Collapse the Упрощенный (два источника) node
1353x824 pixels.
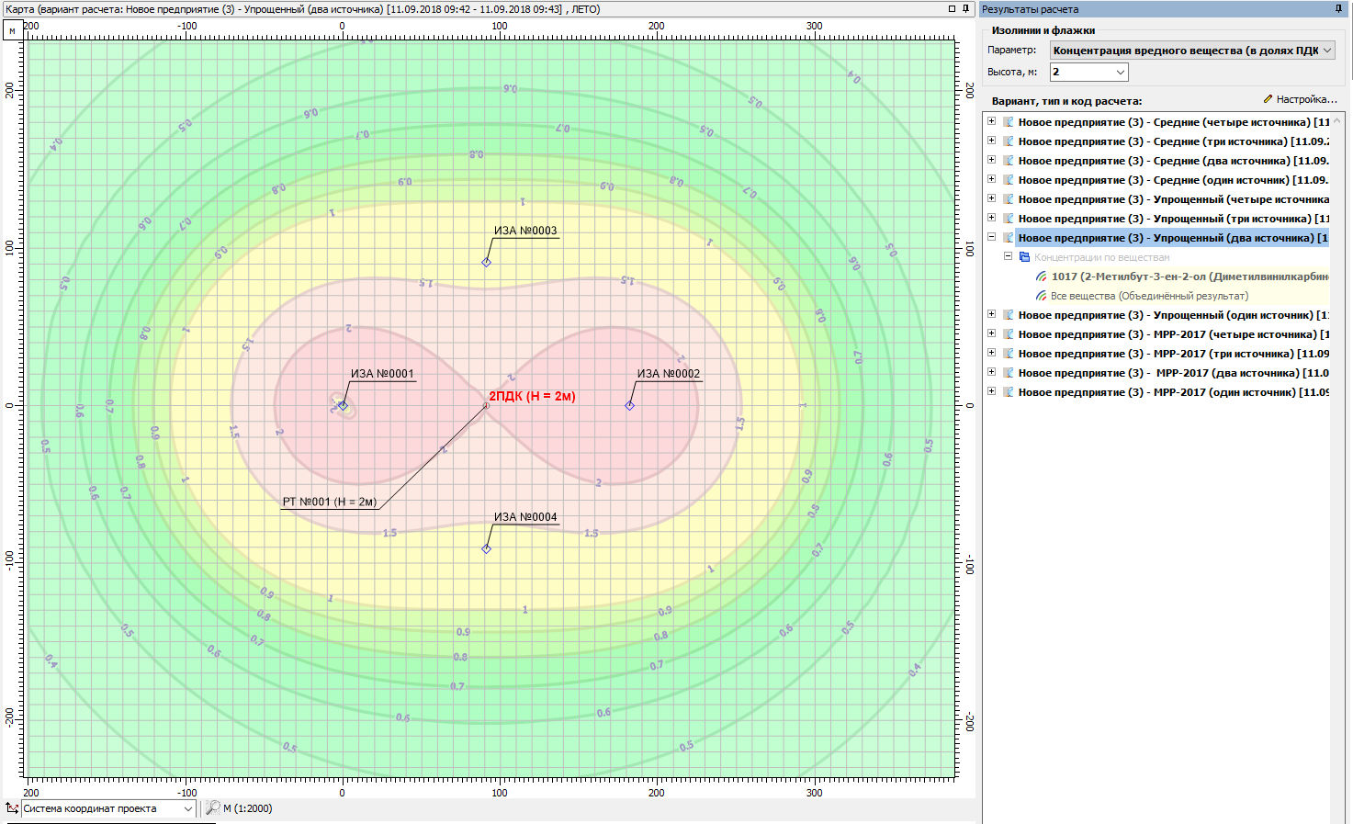[x=991, y=237]
